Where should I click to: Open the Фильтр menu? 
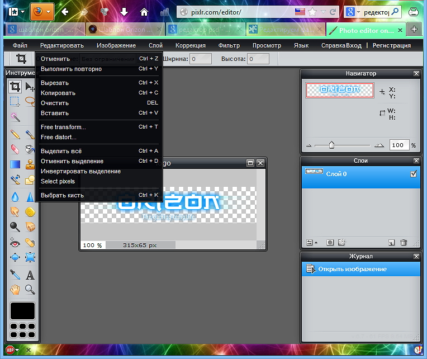tap(229, 45)
